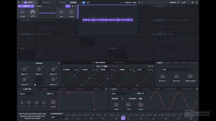216x121 pixels.
Task: Click the blue preset browser icon
Action: pyautogui.click(x=84, y=2)
